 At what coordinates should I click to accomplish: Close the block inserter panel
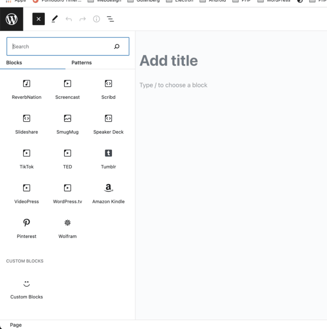tap(38, 19)
